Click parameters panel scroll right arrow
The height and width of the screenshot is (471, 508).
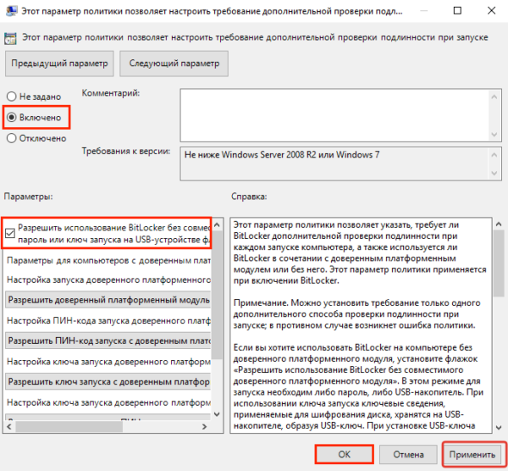(204, 427)
